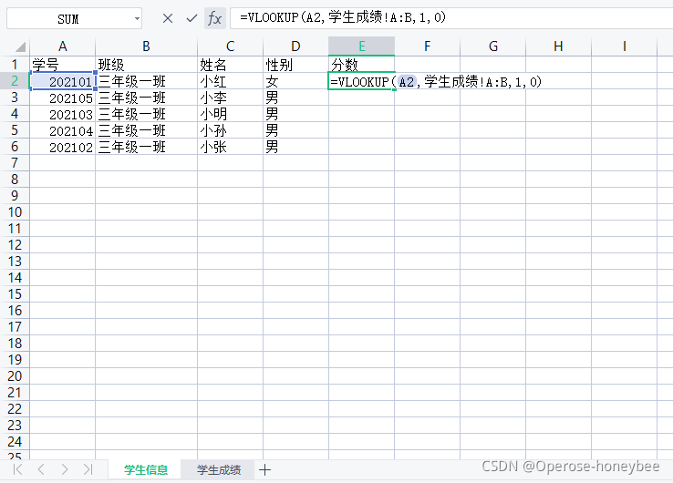Click the VLOOKUP formula cell E2
The height and width of the screenshot is (483, 673).
361,81
